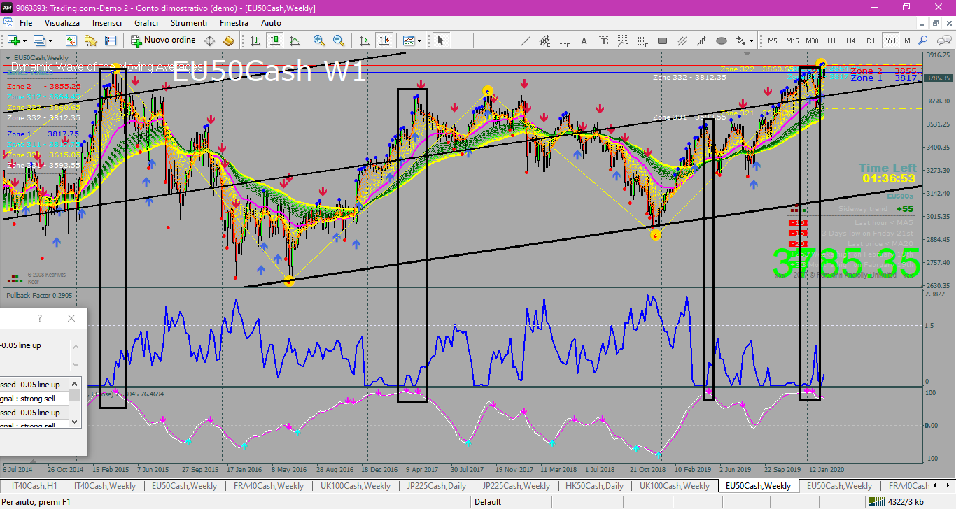Switch to IT40Cash,H1 chart tab
The height and width of the screenshot is (509, 956).
click(34, 485)
